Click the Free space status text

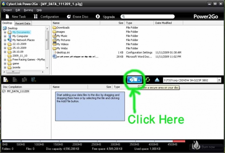[x=107, y=149]
